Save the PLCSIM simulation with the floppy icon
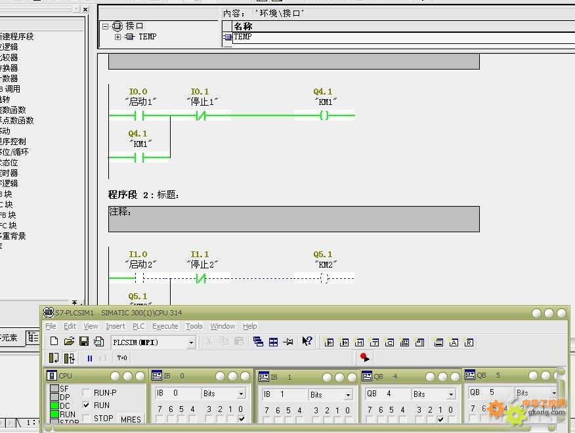The width and height of the screenshot is (575, 433). coord(84,342)
